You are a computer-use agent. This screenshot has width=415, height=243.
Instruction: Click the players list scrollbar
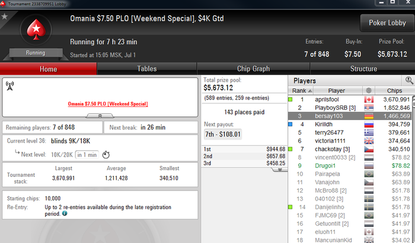click(413, 169)
